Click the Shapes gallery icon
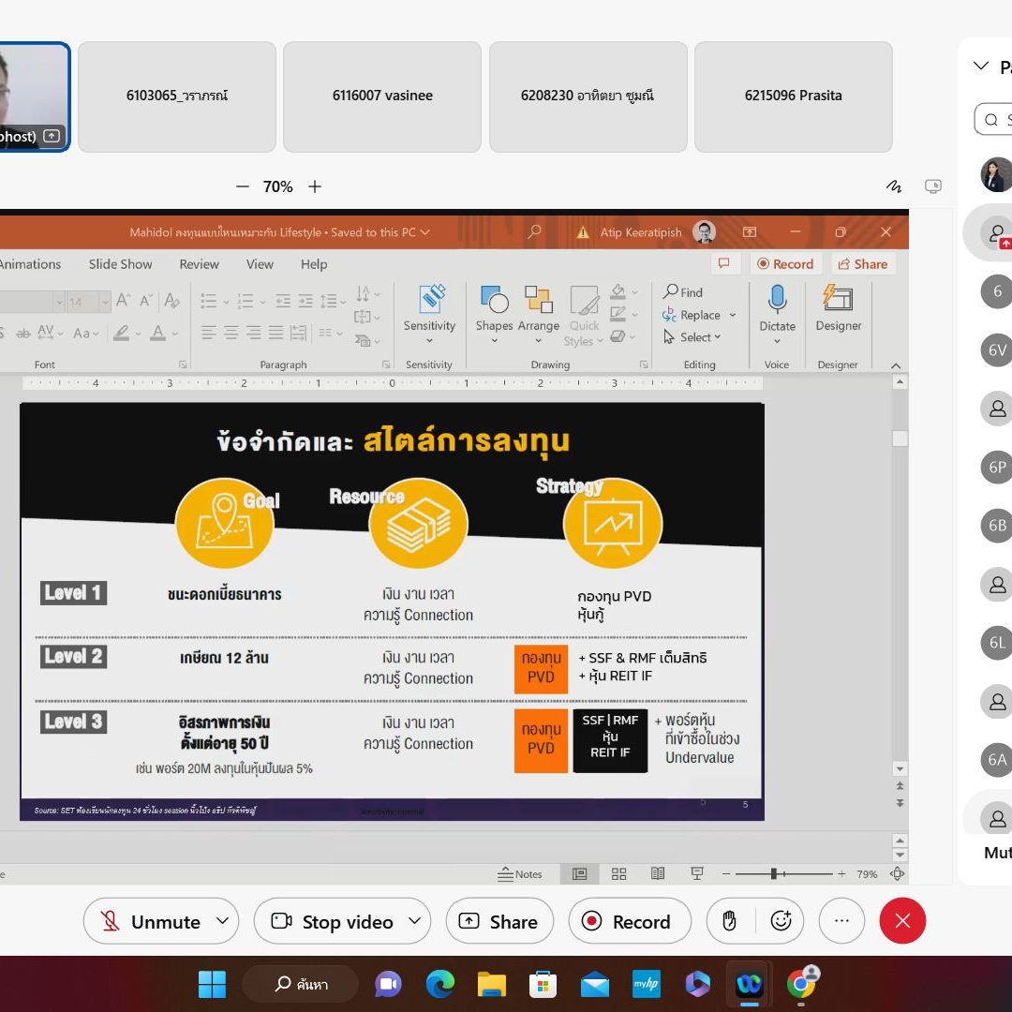Screen dimensions: 1012x1012 point(494,301)
